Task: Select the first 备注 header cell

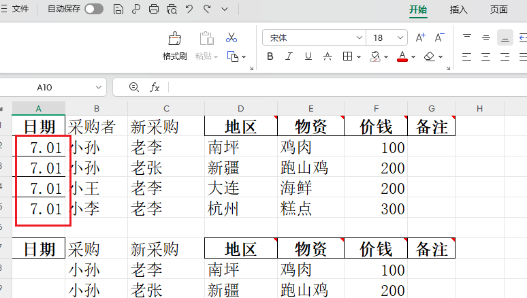Action: (x=431, y=127)
